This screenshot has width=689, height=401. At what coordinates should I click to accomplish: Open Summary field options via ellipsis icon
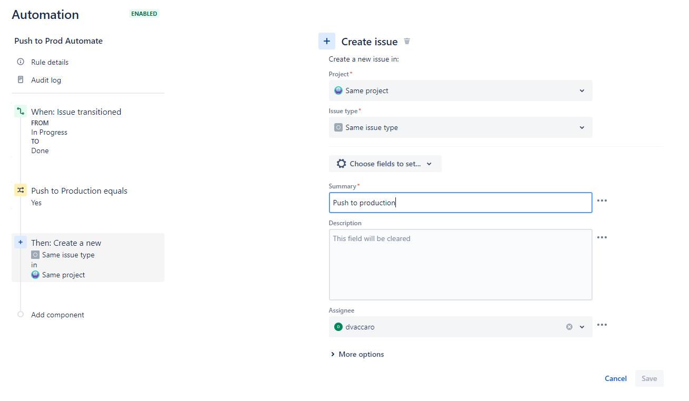tap(602, 200)
